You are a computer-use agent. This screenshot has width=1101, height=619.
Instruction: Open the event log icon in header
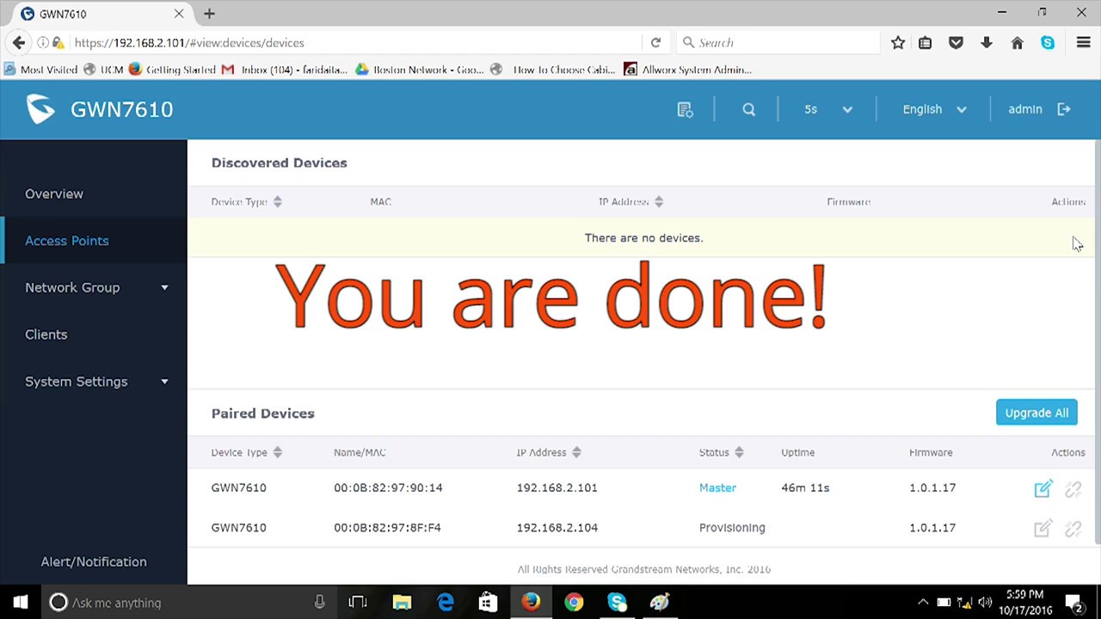[x=685, y=109]
